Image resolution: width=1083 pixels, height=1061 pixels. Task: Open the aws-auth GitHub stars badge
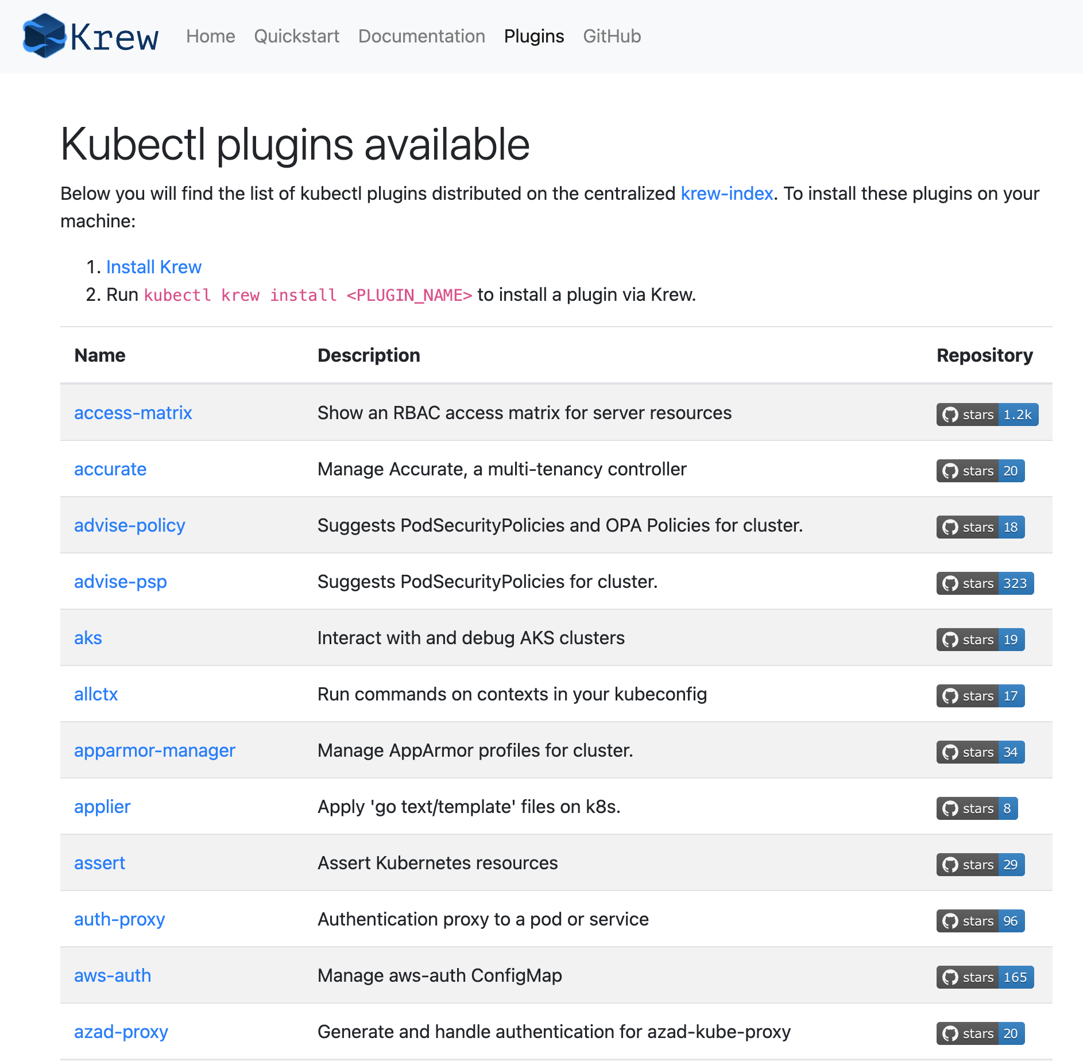(985, 977)
